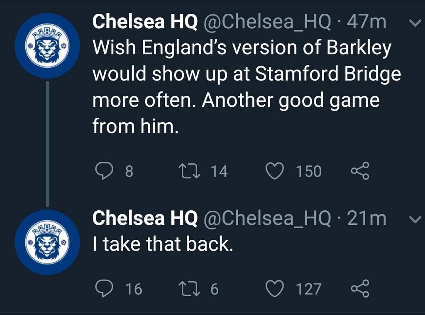
Task: Open the 47m timestamp permalink
Action: click(366, 22)
